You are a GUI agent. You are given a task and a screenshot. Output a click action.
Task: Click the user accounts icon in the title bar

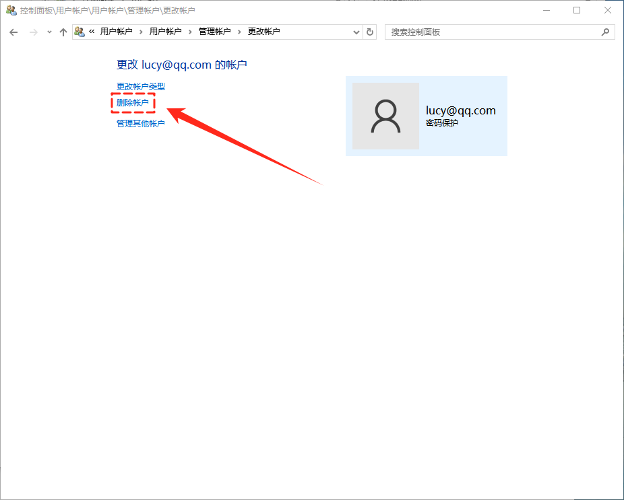(x=11, y=10)
